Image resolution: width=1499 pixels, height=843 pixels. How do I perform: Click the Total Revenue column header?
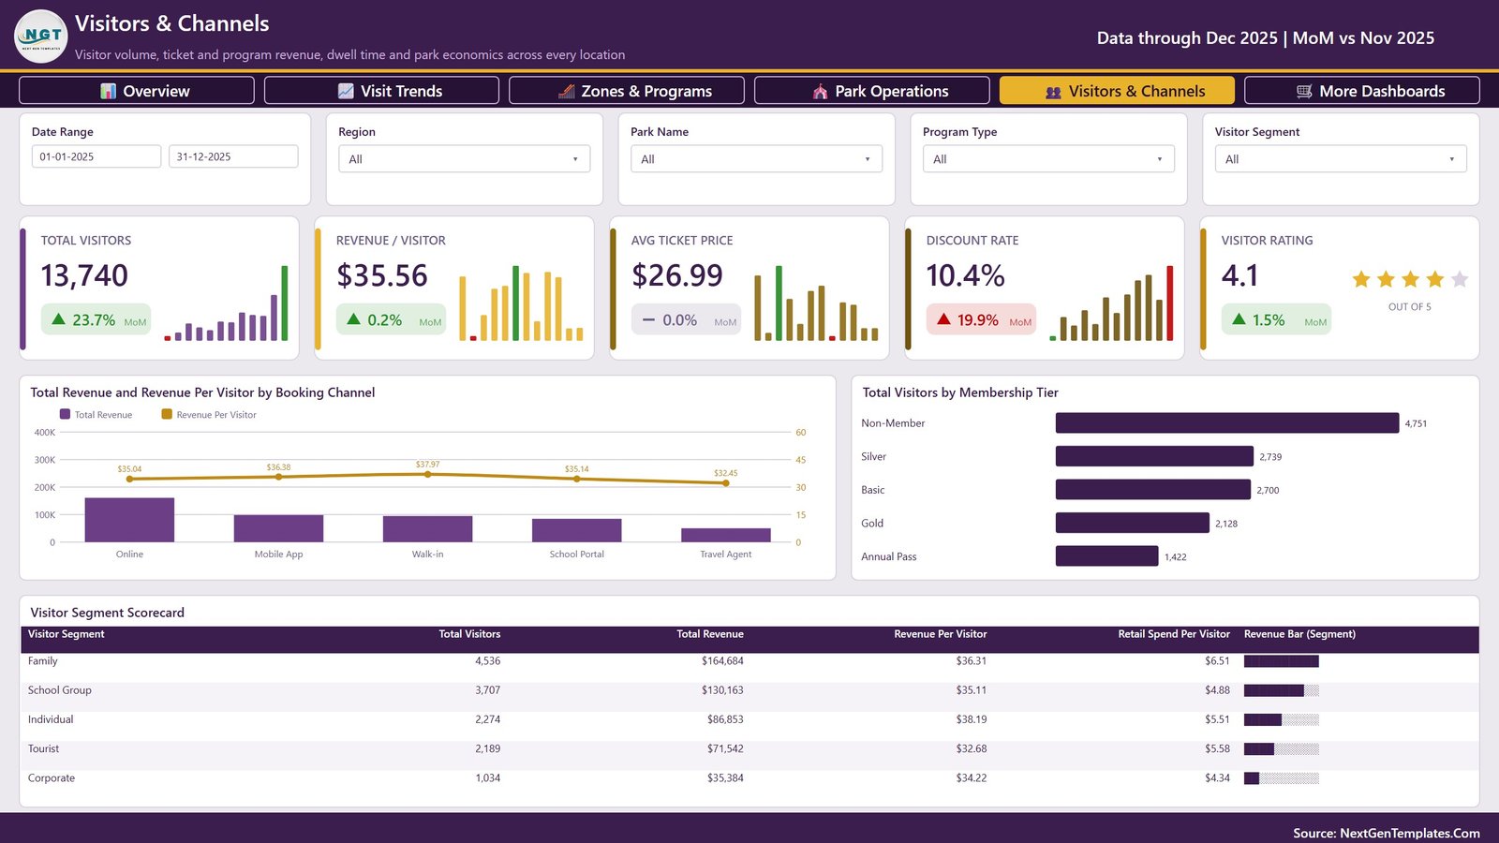click(710, 634)
